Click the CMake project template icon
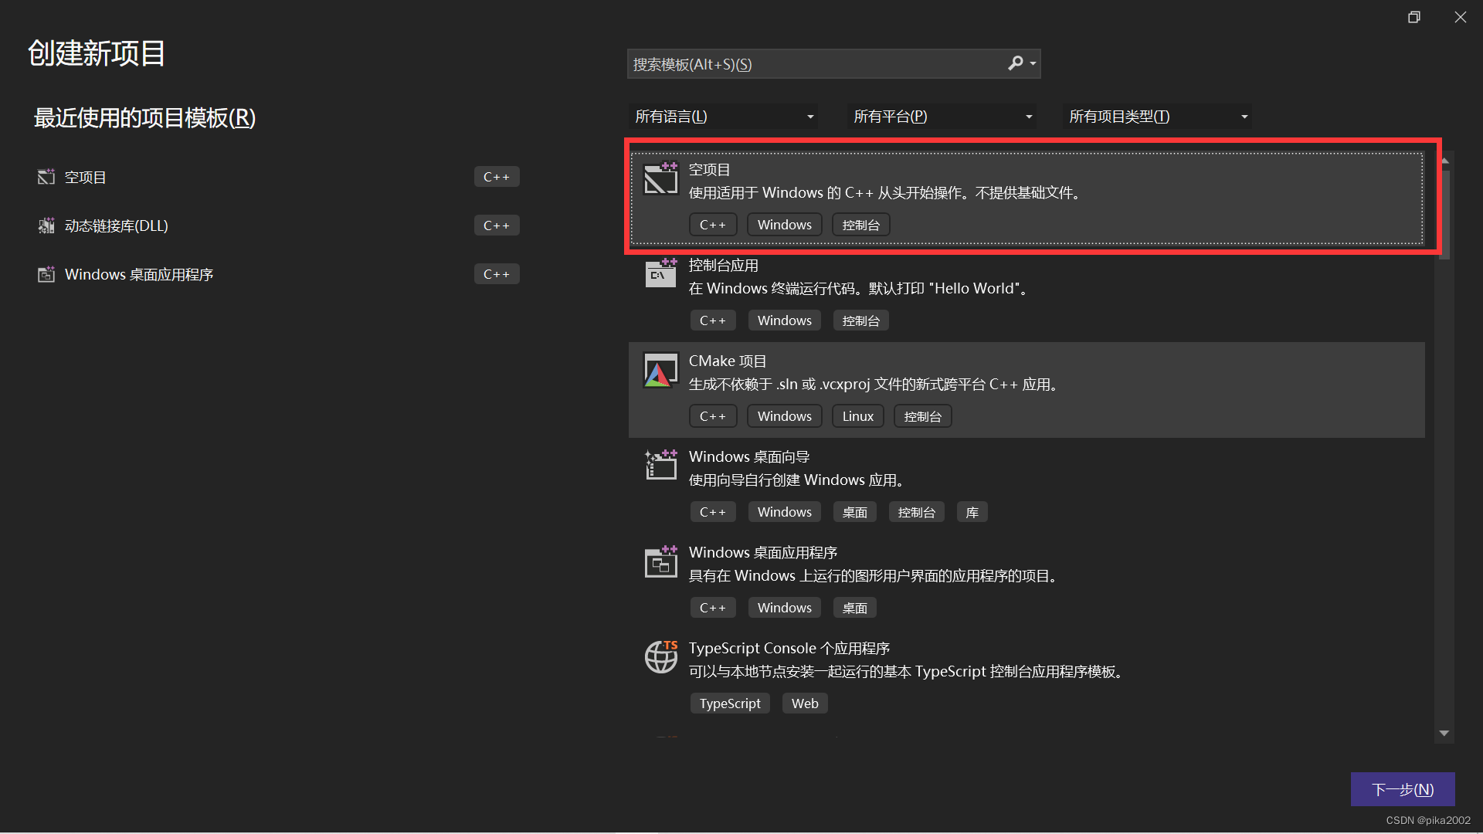 tap(660, 371)
